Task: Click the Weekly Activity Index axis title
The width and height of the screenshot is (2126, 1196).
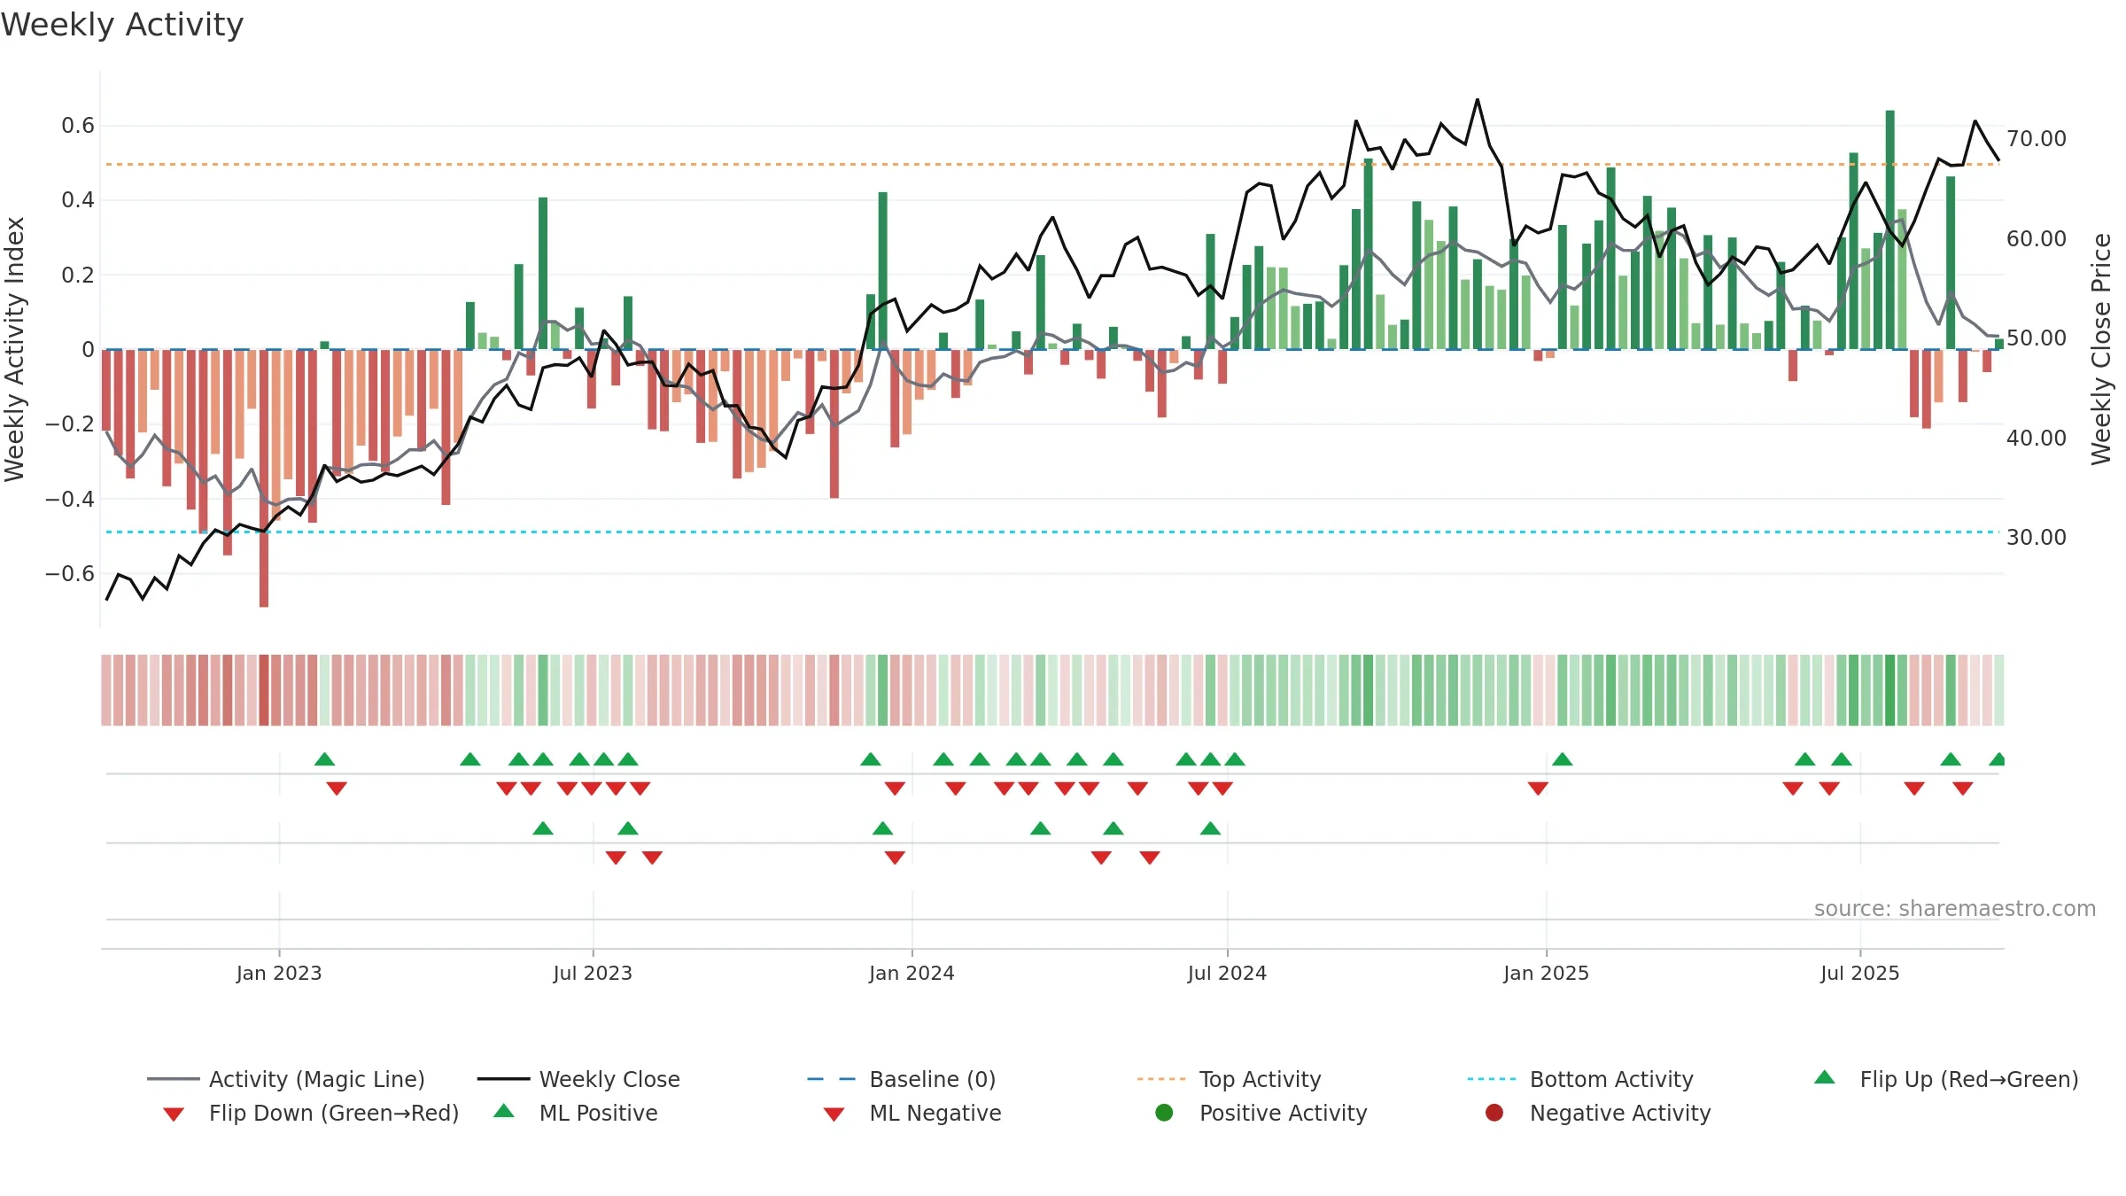Action: [x=14, y=349]
